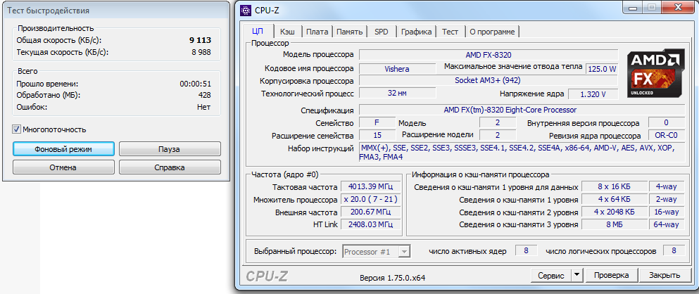Click the 00:00:51 elapsed time value
This screenshot has width=699, height=294.
click(195, 83)
